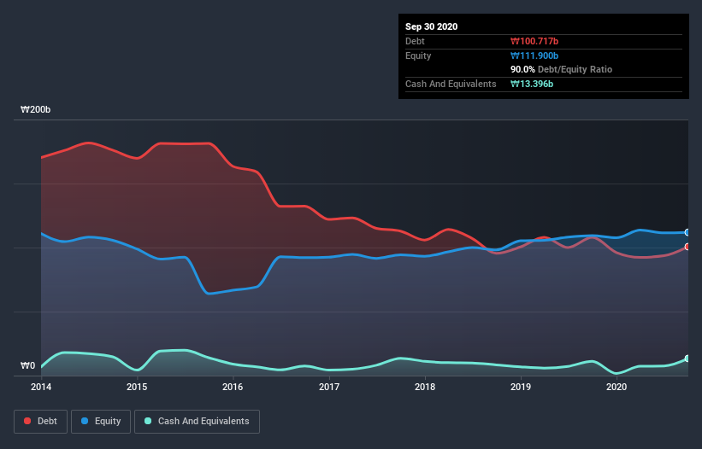
Task: Click the Debt label in tooltip
Action: 415,41
